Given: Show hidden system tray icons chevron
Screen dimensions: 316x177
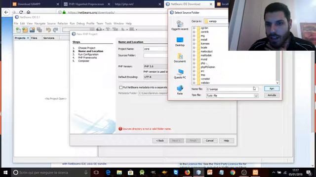Looking at the screenshot, I should click(274, 173).
